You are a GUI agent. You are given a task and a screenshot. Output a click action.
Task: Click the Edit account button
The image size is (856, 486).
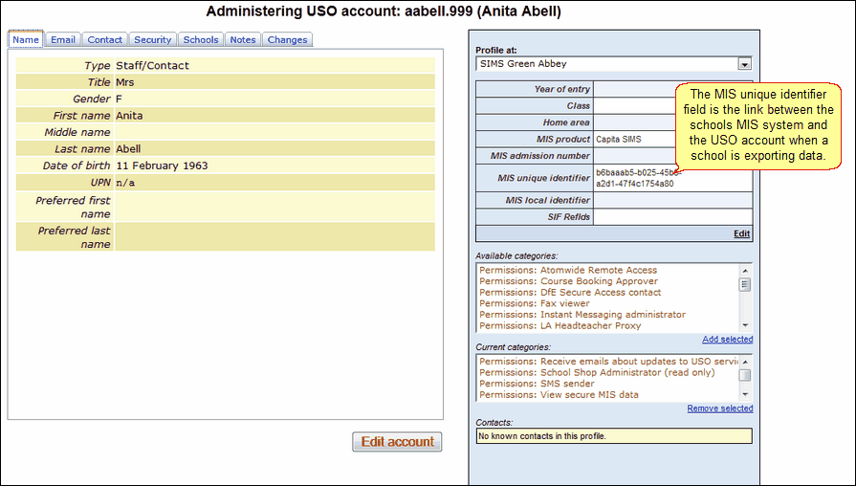397,442
